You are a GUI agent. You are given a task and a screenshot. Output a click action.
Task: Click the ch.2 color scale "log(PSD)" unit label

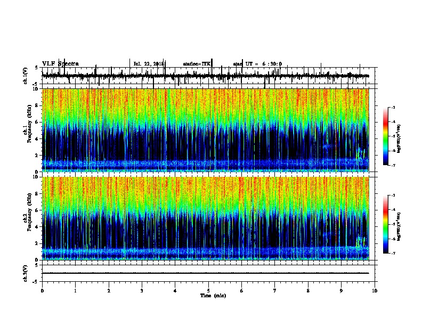click(399, 226)
